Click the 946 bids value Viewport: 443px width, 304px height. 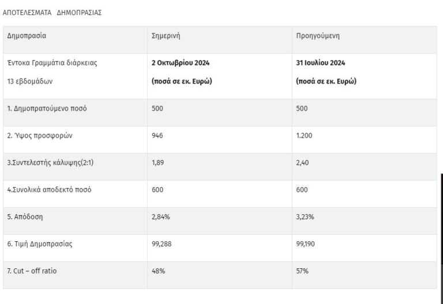pos(157,135)
